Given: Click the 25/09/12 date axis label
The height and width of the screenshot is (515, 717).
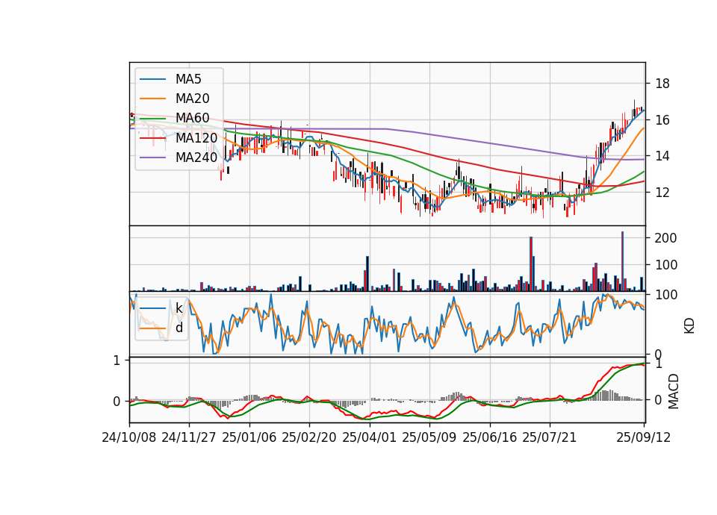Looking at the screenshot, I should (644, 437).
